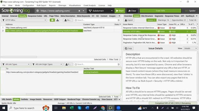Expand the URL history dropdown arrow

point(83,11)
